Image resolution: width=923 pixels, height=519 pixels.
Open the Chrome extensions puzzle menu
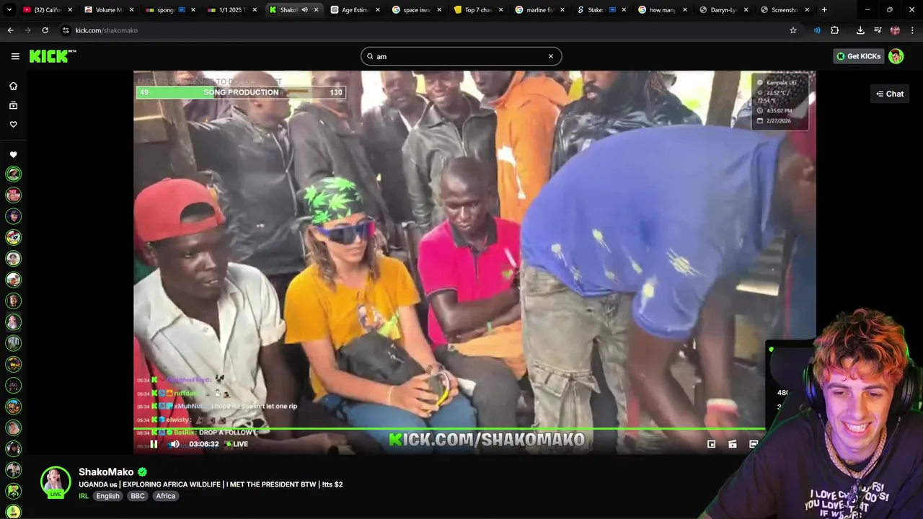[835, 30]
